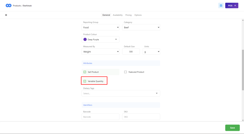Viewport: 244px width, 134px height.
Task: Open the Options tab
Action: click(138, 15)
